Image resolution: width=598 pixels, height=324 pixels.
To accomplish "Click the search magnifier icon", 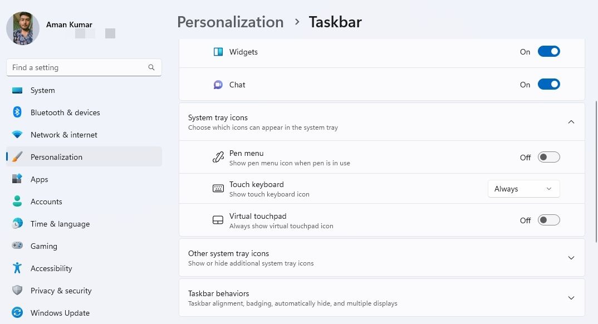I will [151, 67].
